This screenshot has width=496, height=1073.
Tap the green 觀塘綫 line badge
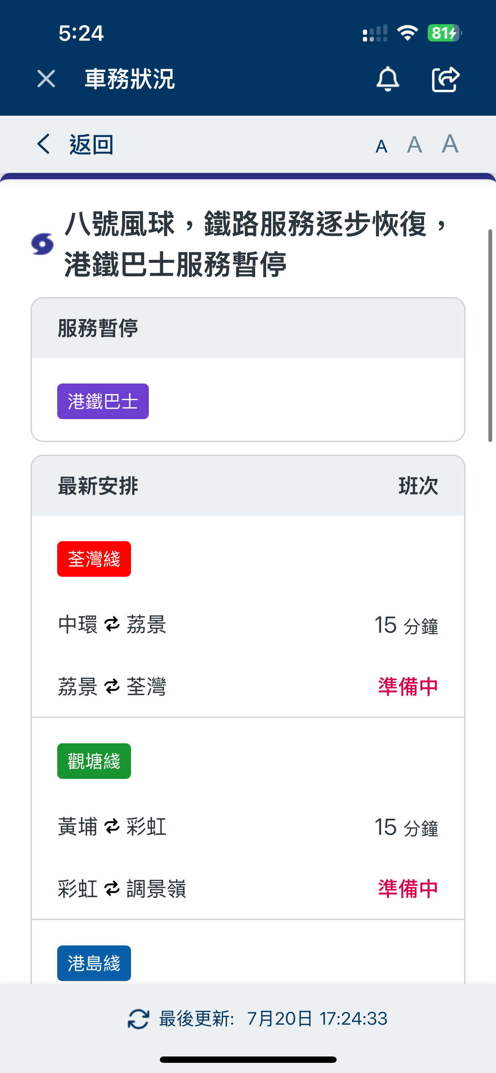[94, 761]
